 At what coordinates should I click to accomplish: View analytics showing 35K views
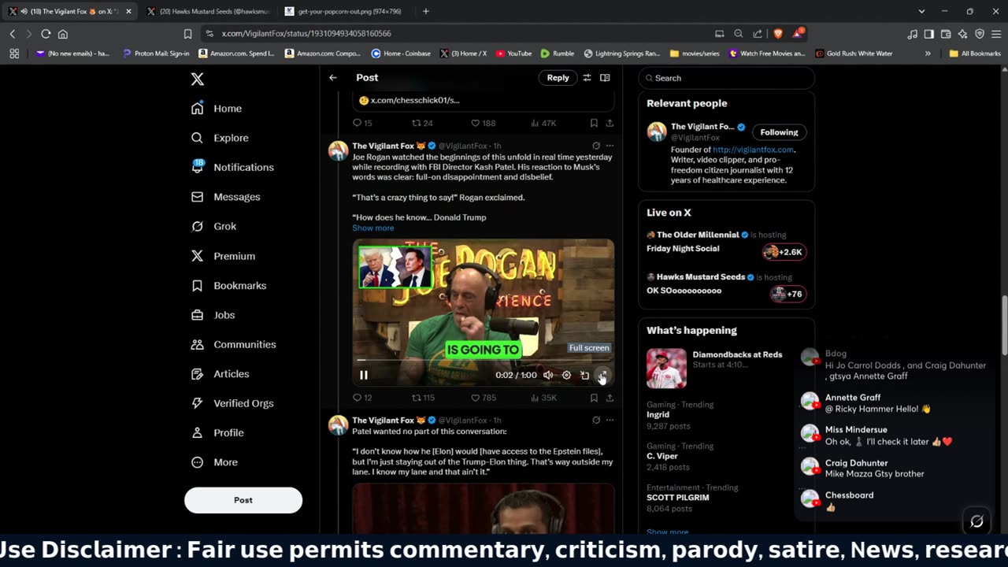tap(543, 398)
